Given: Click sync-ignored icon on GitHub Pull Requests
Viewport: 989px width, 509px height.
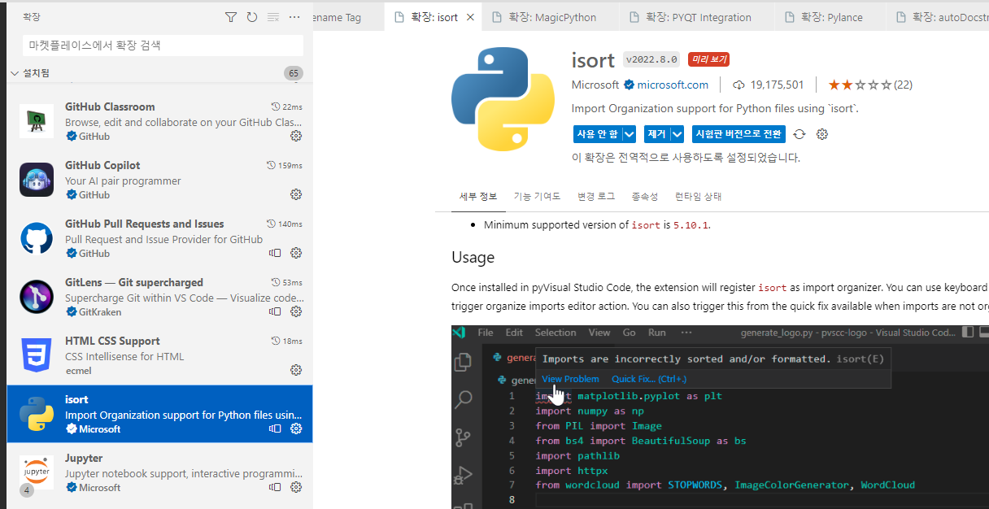Looking at the screenshot, I should tap(275, 253).
